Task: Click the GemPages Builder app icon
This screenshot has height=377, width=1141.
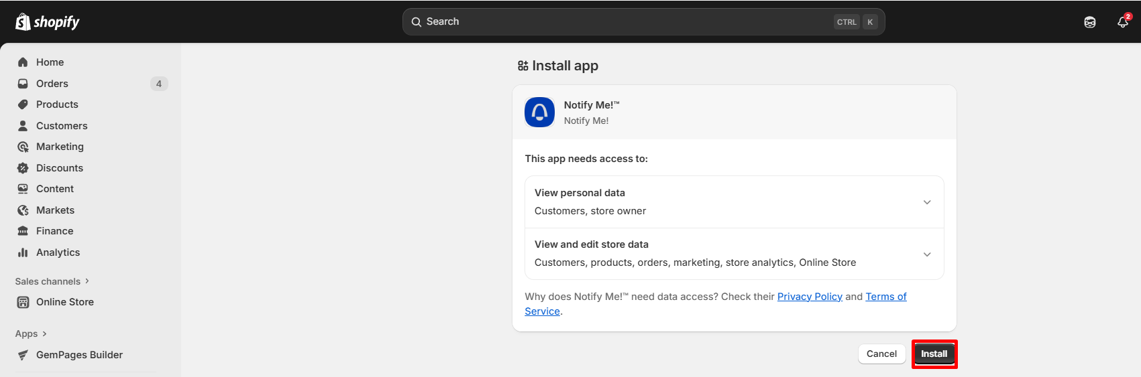Action: (23, 355)
